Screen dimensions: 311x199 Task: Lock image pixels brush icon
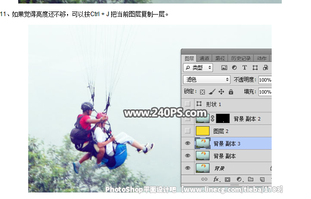click(212, 92)
